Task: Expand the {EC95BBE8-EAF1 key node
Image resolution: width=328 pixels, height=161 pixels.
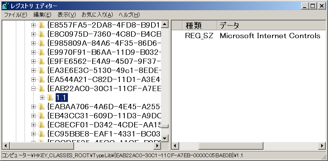Action: (x=33, y=134)
